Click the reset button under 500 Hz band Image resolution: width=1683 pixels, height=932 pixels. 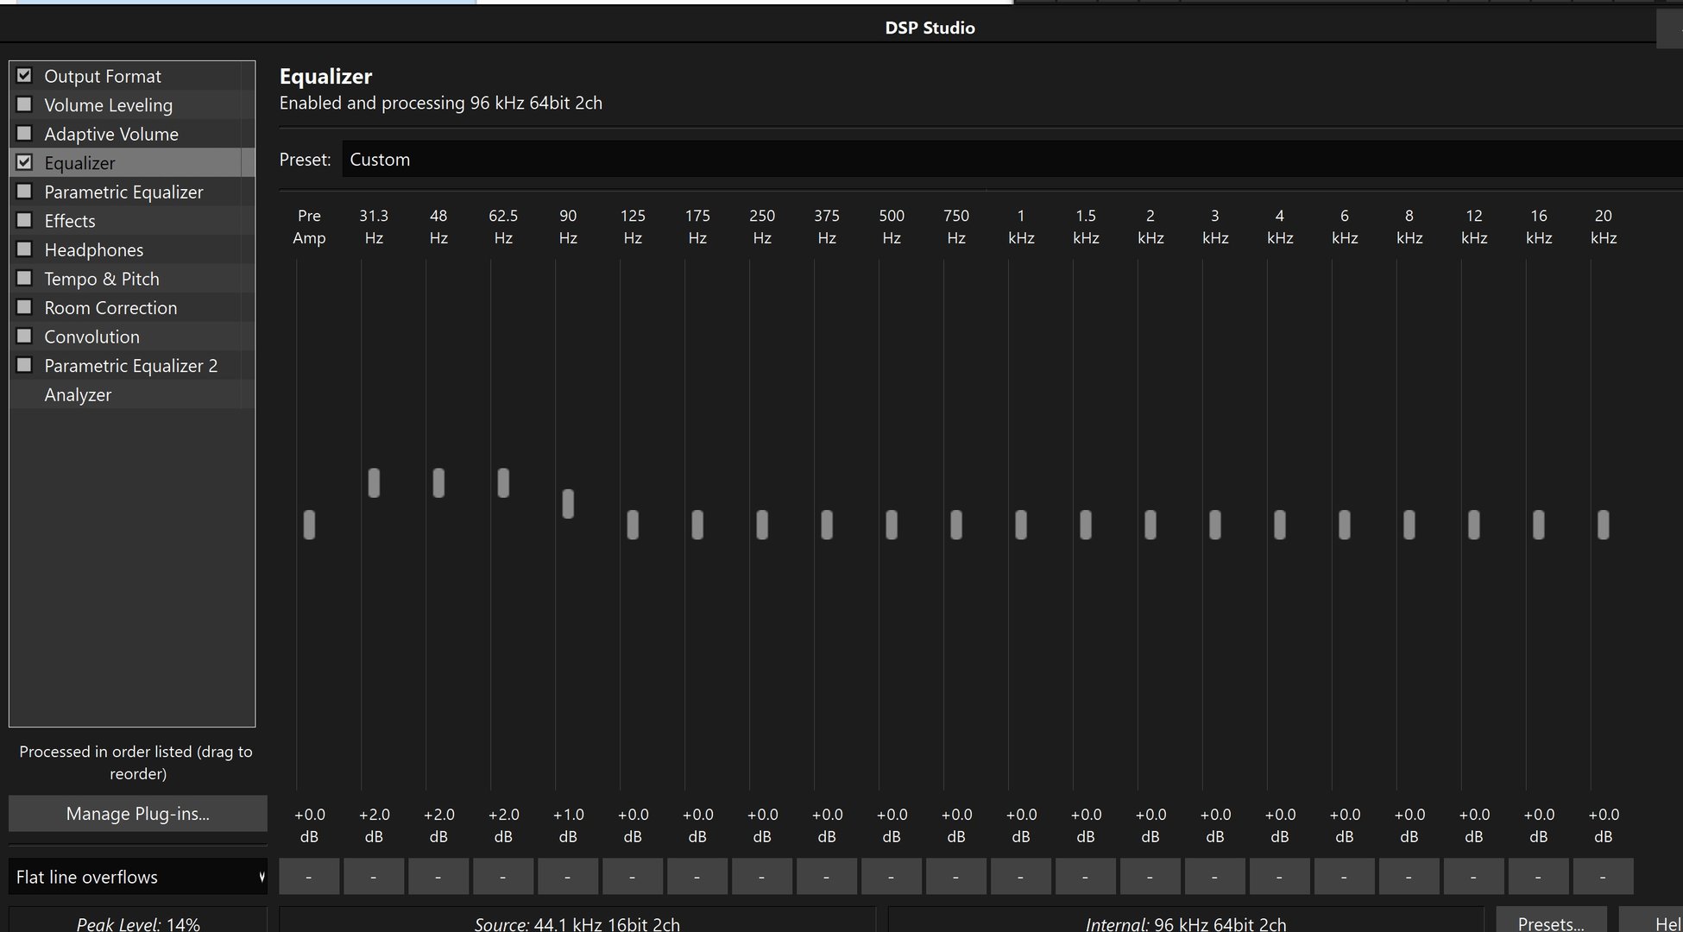891,876
